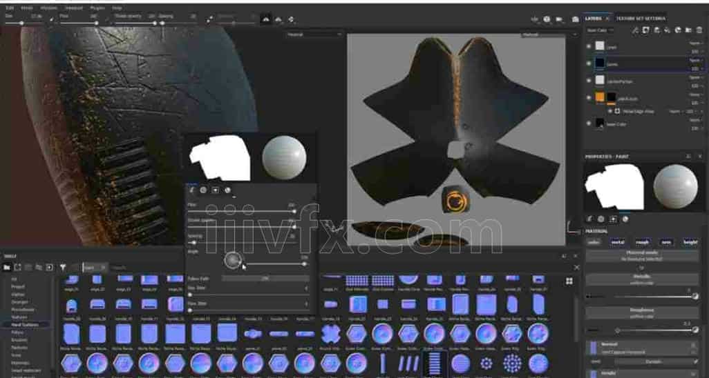Select the brush icon in the floating popup
709x378 pixels.
coord(191,190)
